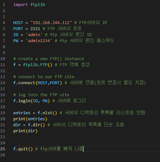Viewport: 160px width, 162px height.
Task: Click the 'admin1234' password string
Action: pos(39,41)
